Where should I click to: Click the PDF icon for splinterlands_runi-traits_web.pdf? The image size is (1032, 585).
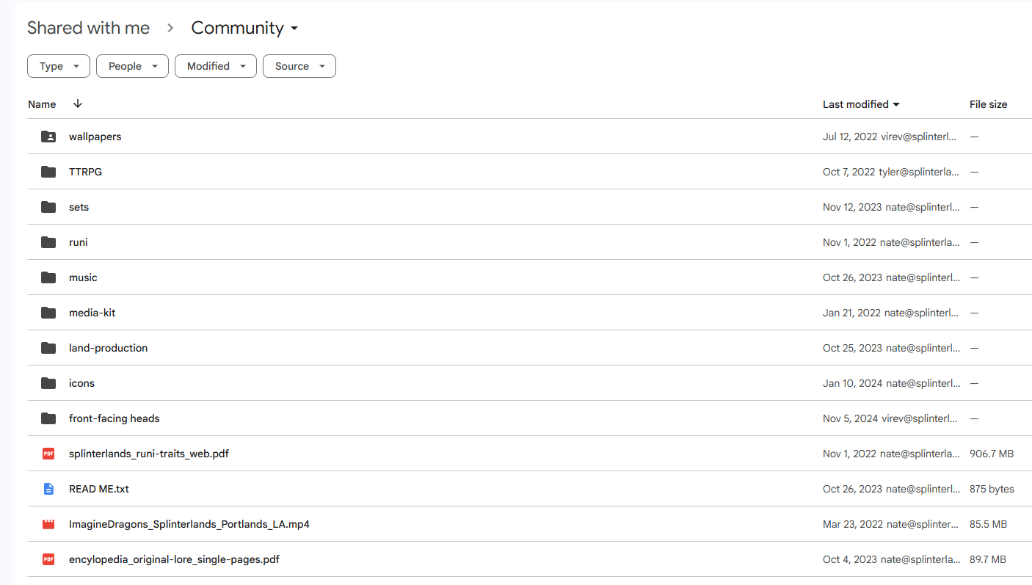(48, 454)
